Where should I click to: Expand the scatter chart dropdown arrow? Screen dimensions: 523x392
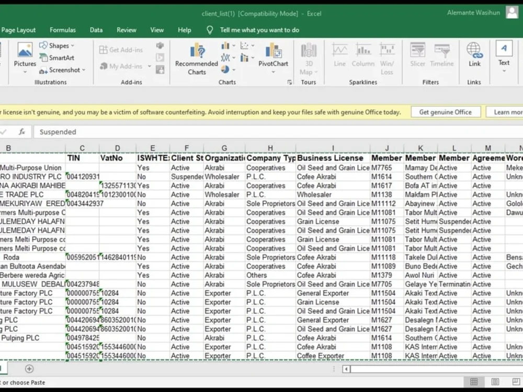[x=253, y=45]
